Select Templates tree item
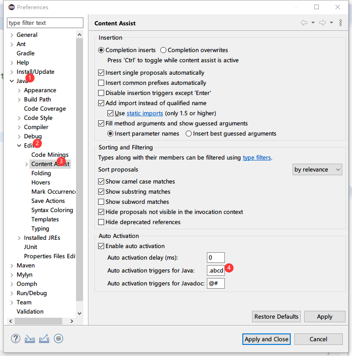This screenshot has height=356, width=352. [45, 220]
